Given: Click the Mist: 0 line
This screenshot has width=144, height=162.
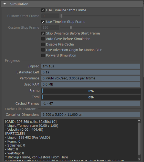Looking at the screenshot, I should (x=11, y=149).
